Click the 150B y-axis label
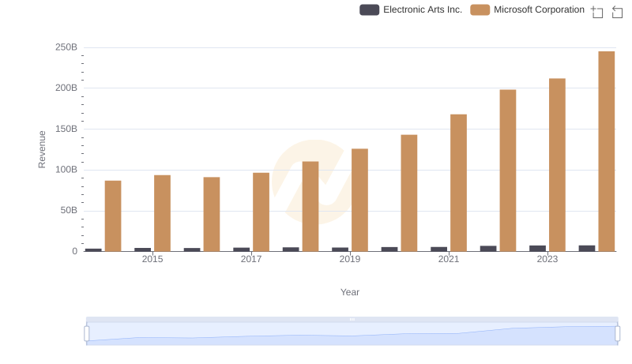The width and height of the screenshot is (632, 364). [66, 129]
